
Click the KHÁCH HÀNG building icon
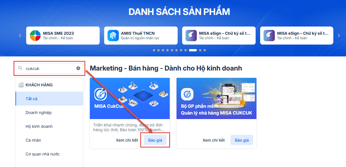(x=21, y=85)
